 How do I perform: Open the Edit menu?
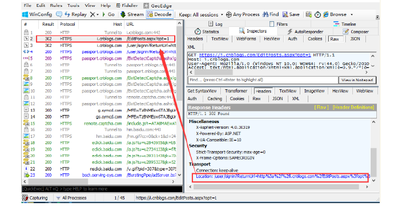point(41,5)
